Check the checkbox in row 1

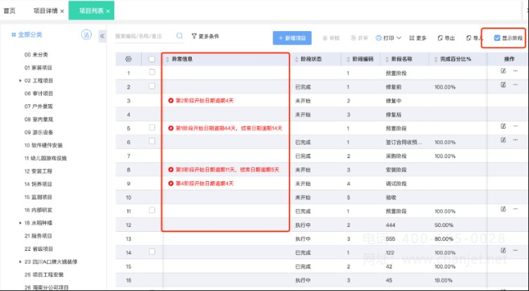click(152, 72)
